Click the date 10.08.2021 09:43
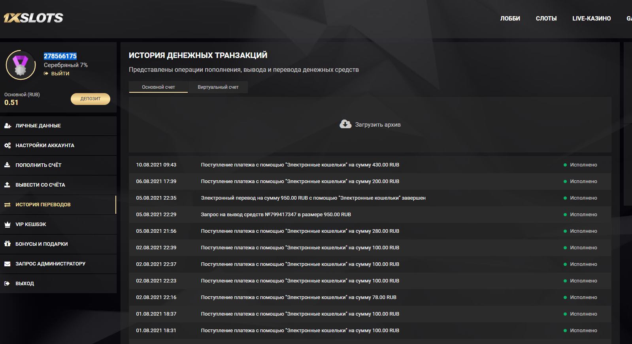The height and width of the screenshot is (344, 632). tap(156, 165)
